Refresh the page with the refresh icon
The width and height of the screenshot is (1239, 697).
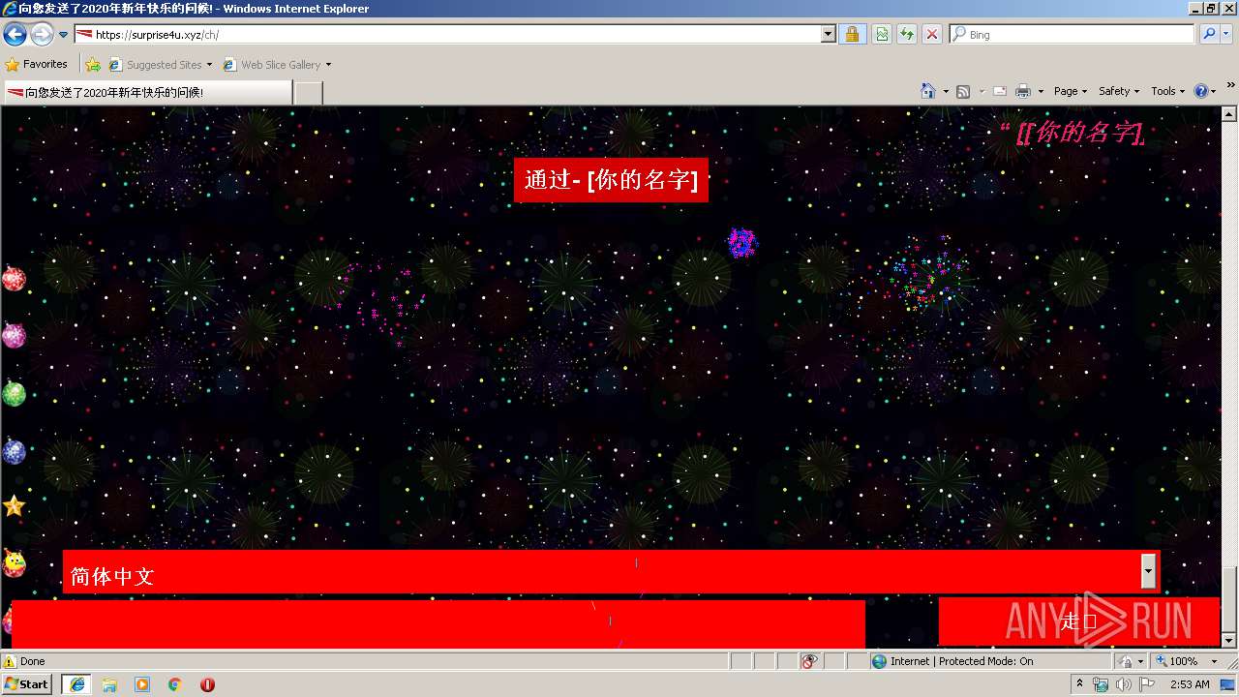coord(907,35)
